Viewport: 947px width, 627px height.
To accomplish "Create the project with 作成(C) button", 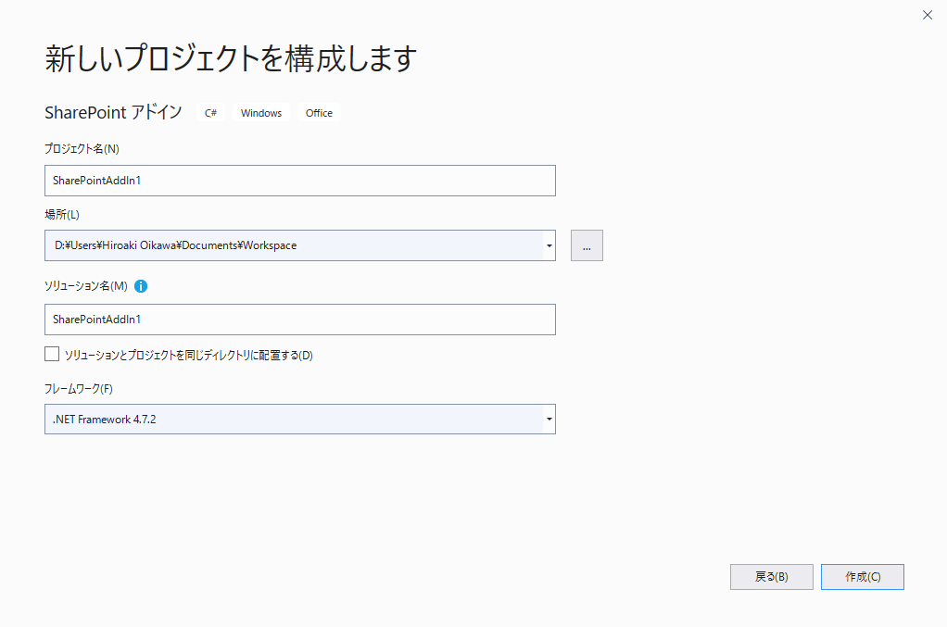I will coord(862,577).
